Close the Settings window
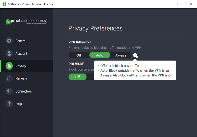The height and width of the screenshot is (137, 197). point(191,4)
